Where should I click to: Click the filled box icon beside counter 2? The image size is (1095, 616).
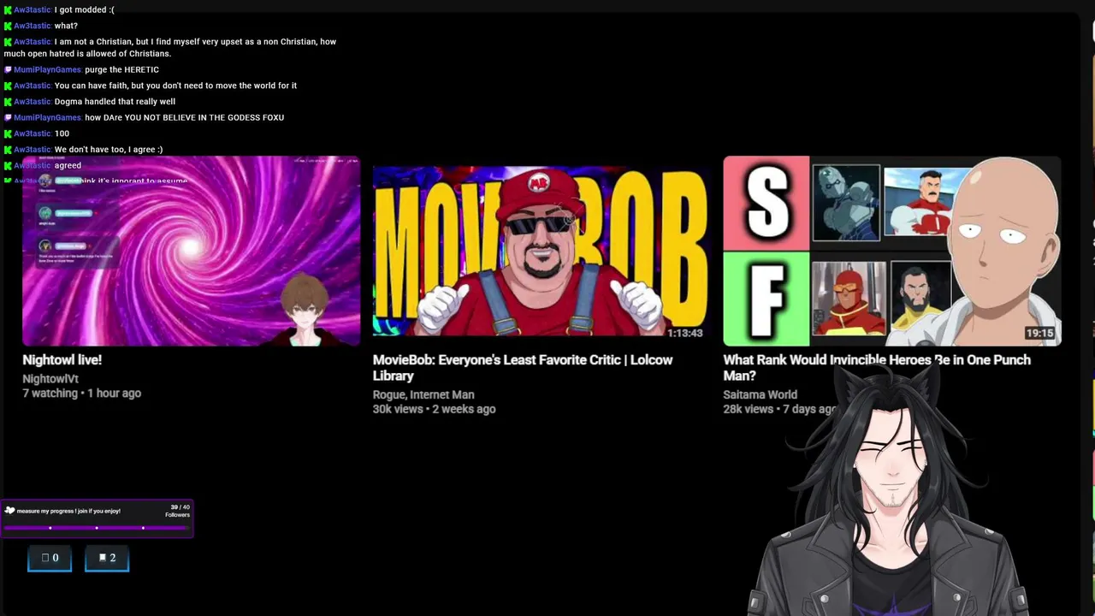pyautogui.click(x=102, y=558)
